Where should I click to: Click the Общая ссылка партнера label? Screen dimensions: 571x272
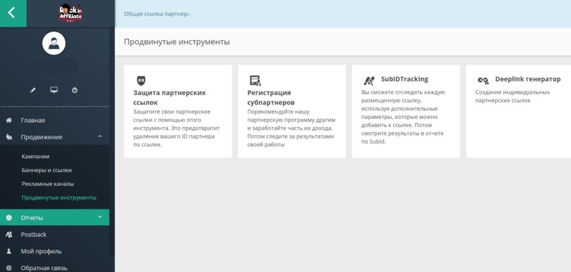point(157,14)
